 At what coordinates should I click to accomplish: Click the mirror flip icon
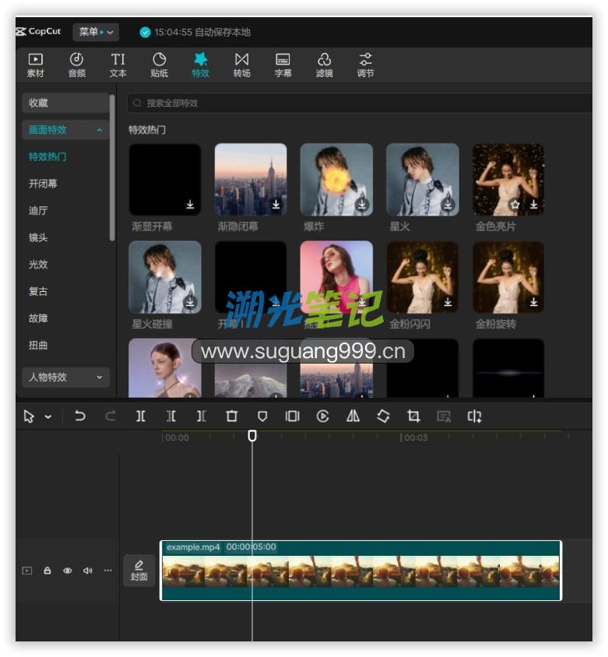click(353, 416)
